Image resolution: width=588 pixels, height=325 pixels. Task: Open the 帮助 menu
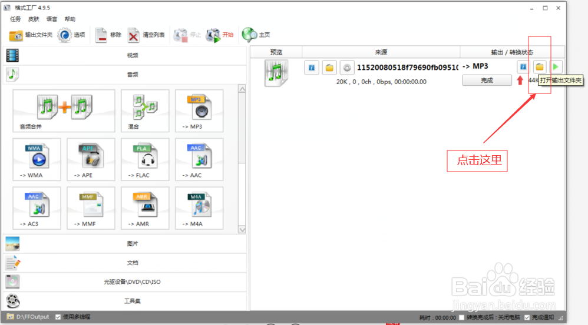(x=70, y=19)
